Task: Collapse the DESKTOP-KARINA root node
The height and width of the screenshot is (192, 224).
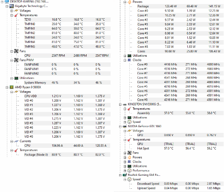Action: click(x=2, y=2)
